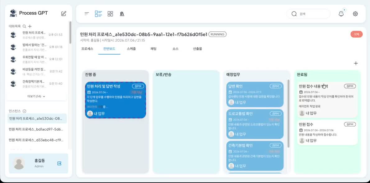
Task: Click in the 검색 search field
Action: point(308,14)
